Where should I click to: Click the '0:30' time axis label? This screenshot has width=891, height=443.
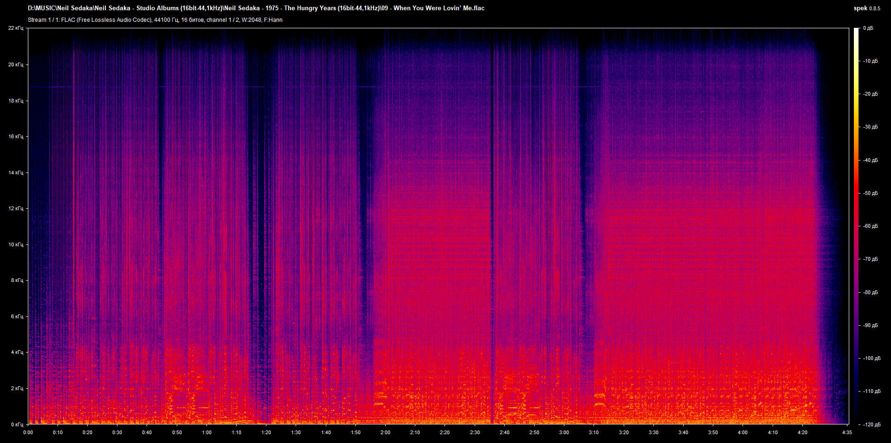[x=117, y=432]
